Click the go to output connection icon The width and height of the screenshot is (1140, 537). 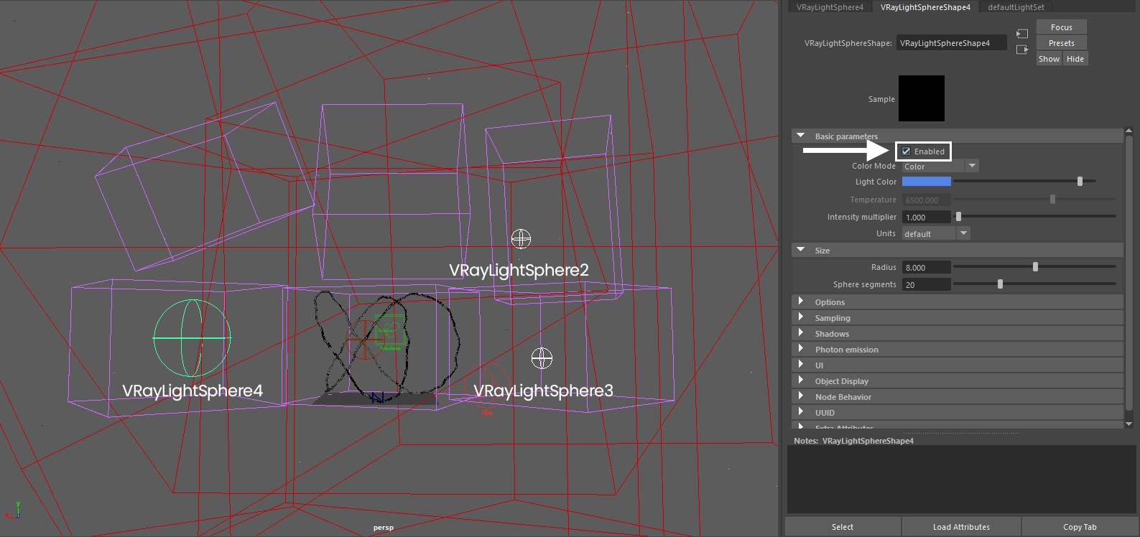click(1022, 50)
